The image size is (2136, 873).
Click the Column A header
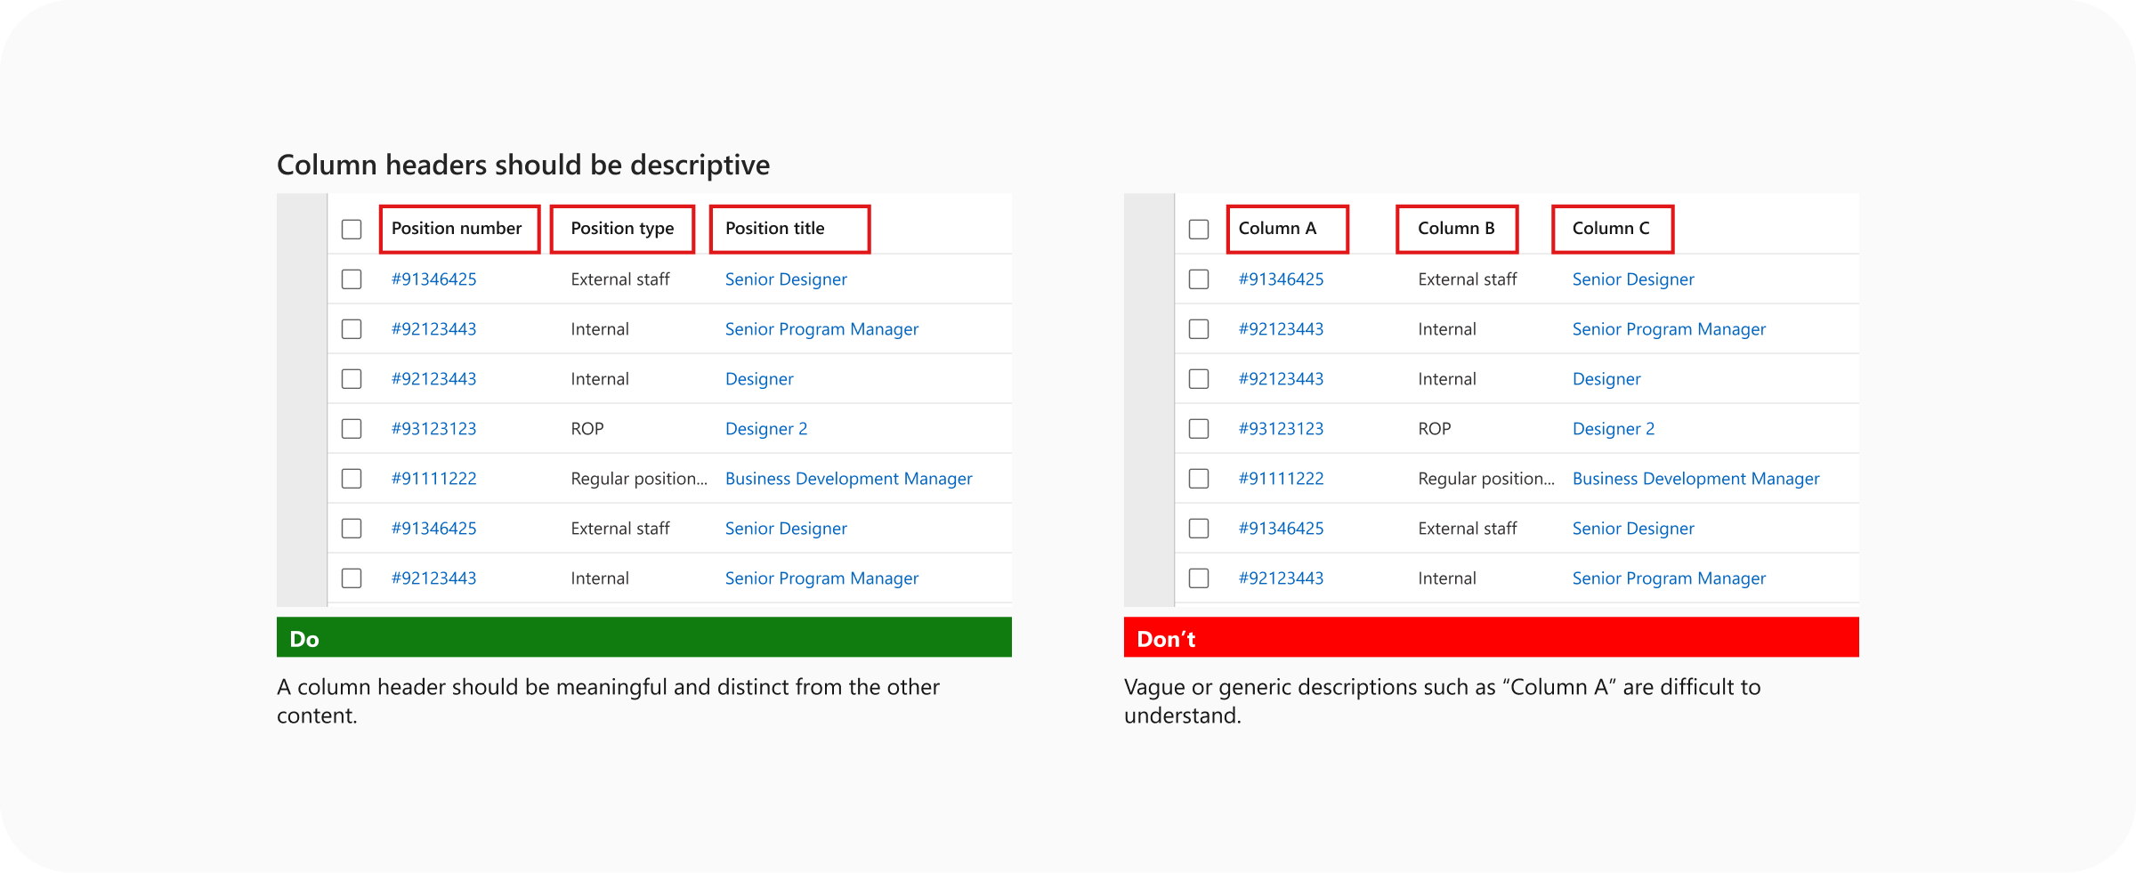[1288, 229]
